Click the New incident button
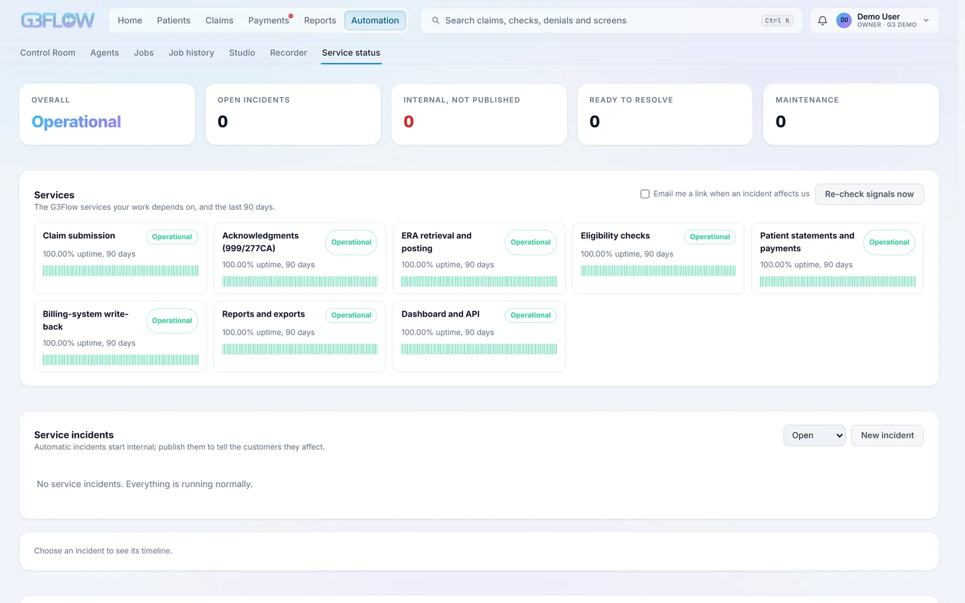The width and height of the screenshot is (965, 603). coord(887,435)
